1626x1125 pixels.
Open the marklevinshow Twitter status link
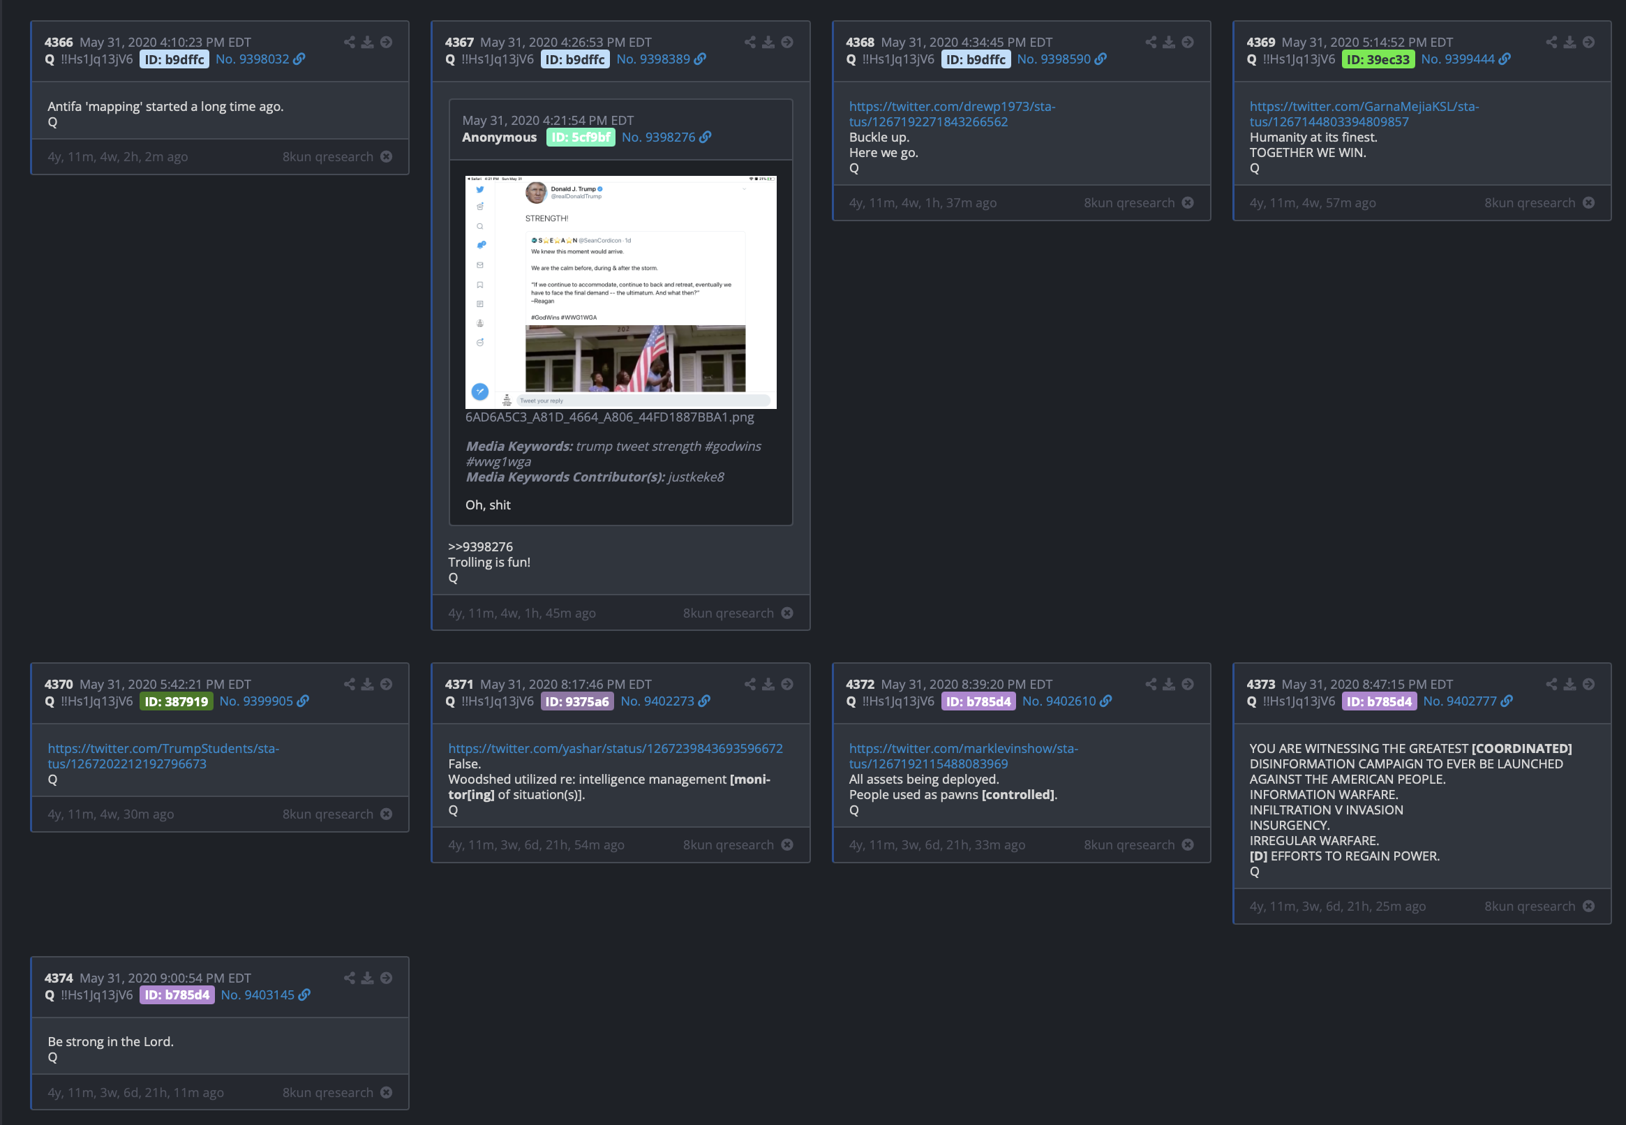pos(964,757)
